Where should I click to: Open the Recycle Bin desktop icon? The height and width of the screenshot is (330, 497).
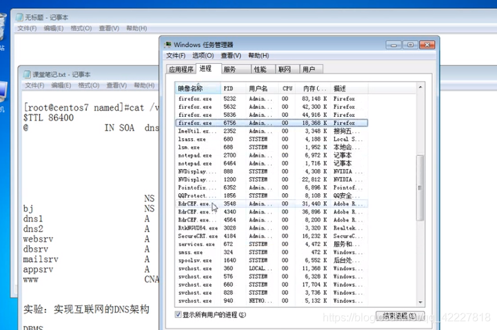click(3, 28)
